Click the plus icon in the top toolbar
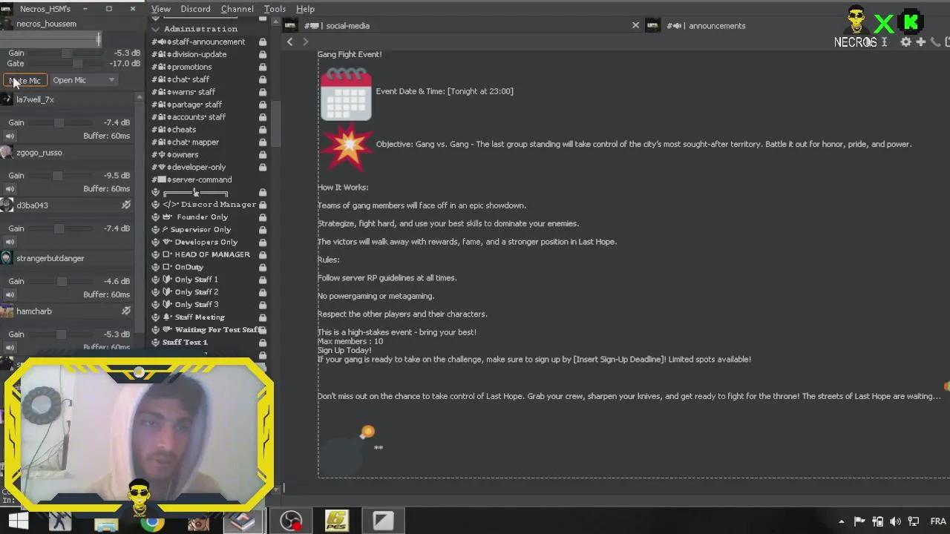The image size is (950, 534). click(x=920, y=42)
